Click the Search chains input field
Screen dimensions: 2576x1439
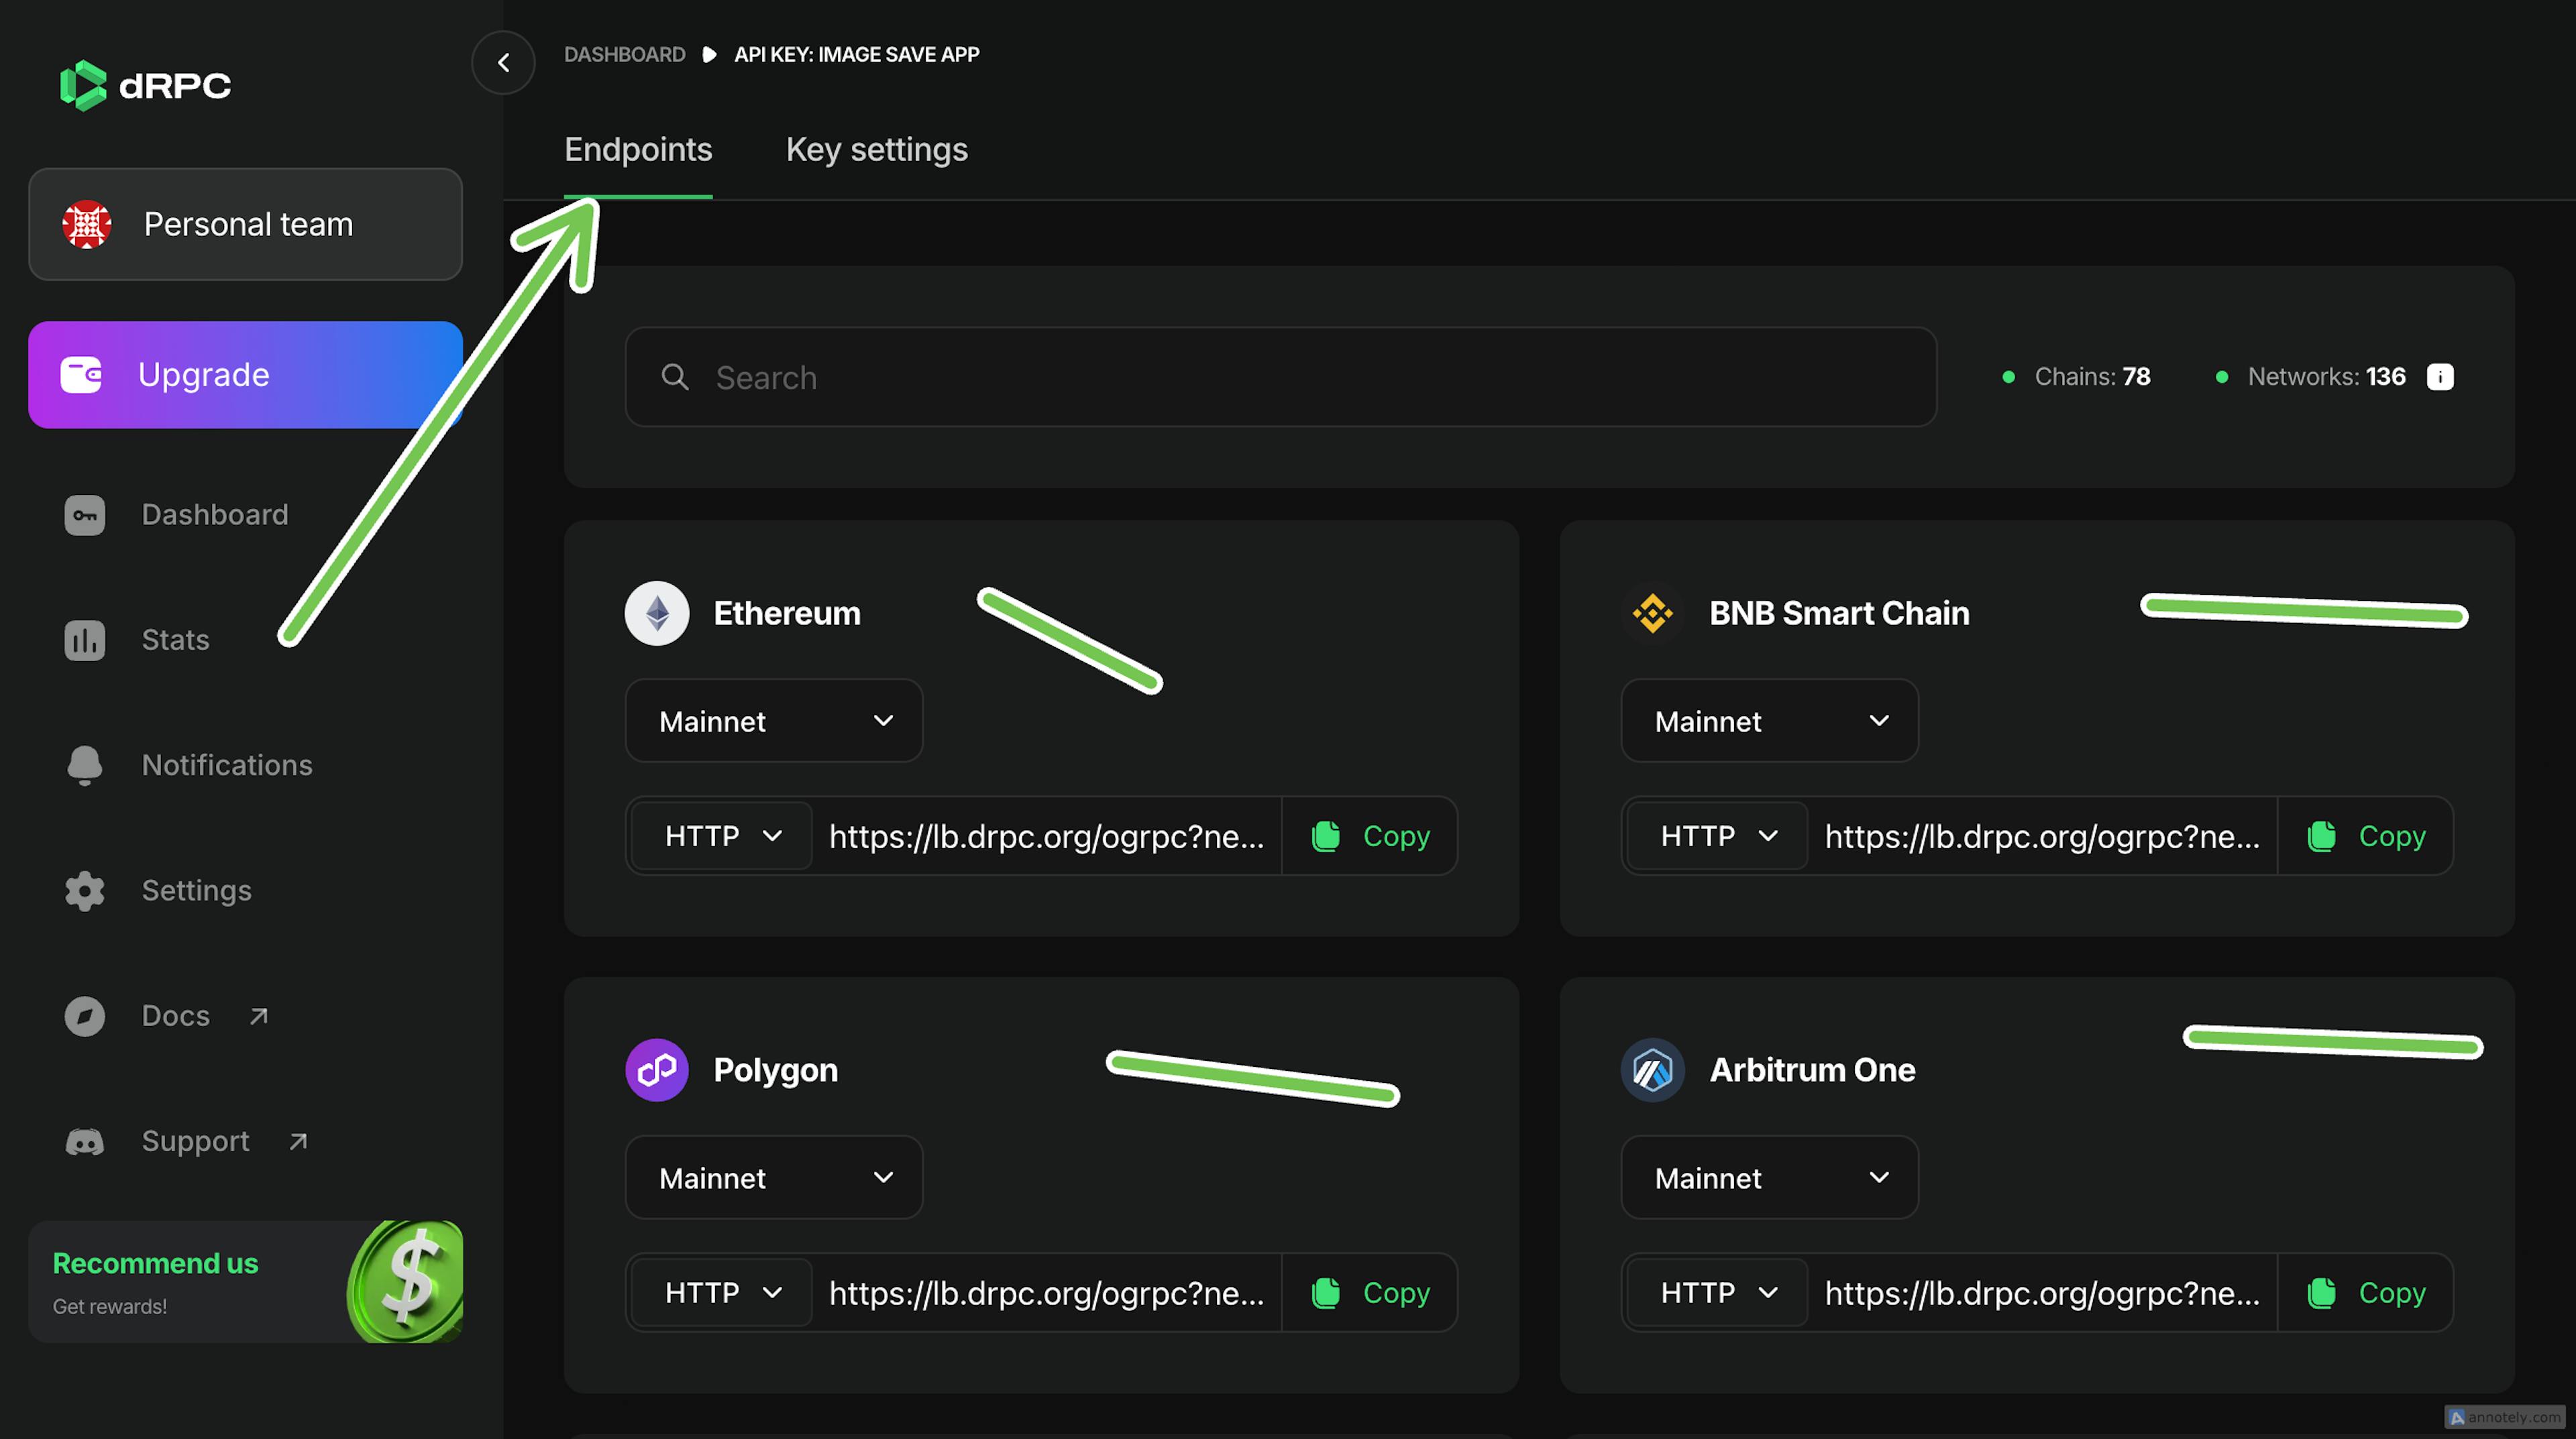(1281, 377)
